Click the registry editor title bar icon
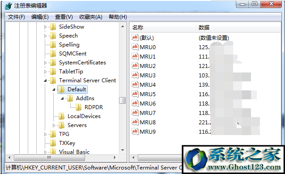The height and width of the screenshot is (174, 285). [x=9, y=6]
